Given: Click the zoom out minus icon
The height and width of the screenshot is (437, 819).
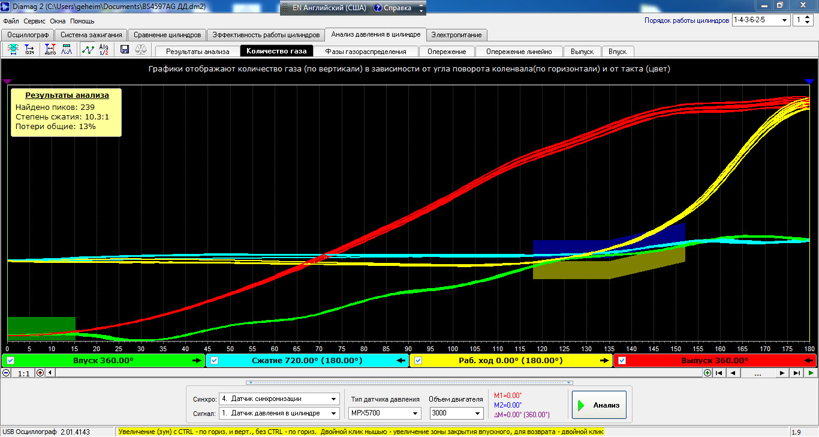Looking at the screenshot, I should click(6, 373).
